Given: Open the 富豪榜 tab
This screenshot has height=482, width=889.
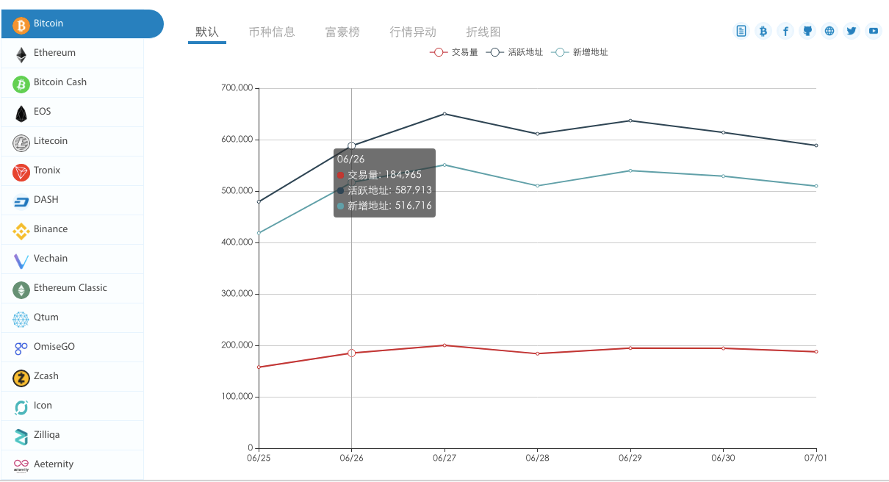Looking at the screenshot, I should coord(342,32).
